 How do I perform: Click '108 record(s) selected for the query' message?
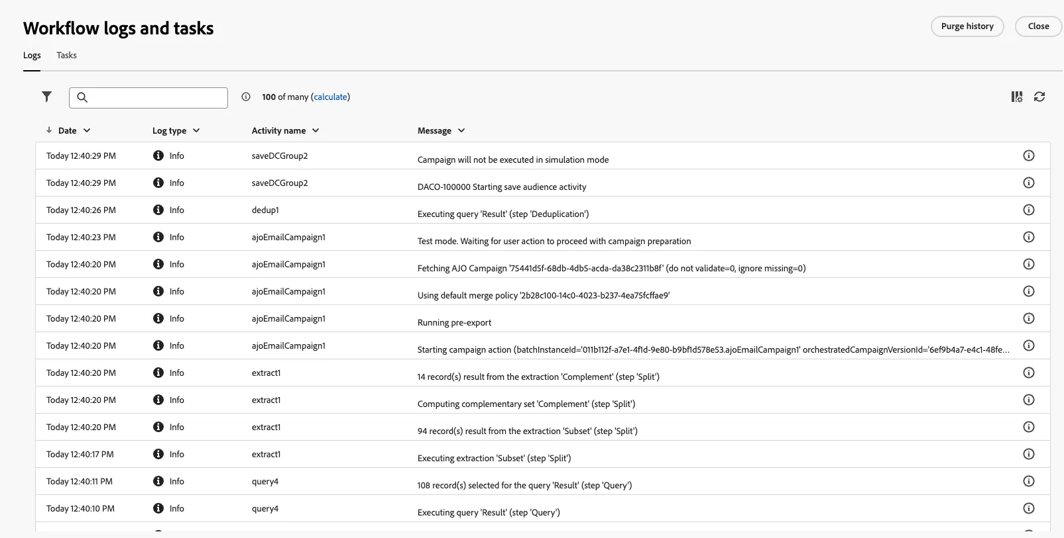click(x=524, y=485)
